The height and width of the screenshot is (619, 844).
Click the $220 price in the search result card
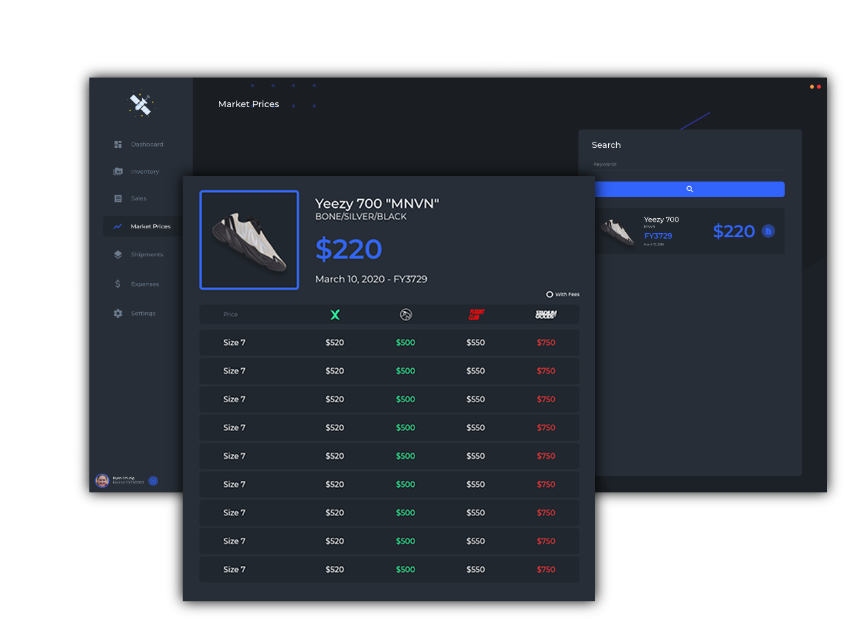click(x=734, y=231)
